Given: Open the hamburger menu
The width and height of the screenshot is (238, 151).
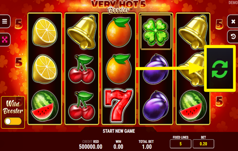Looking at the screenshot, I should click(x=5, y=21).
